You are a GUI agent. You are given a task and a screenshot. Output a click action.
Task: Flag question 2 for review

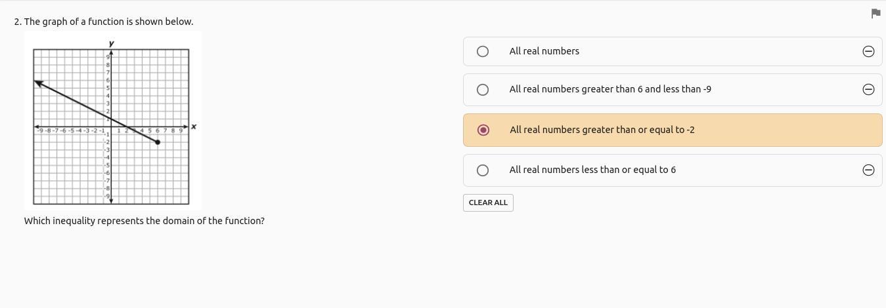pyautogui.click(x=875, y=13)
